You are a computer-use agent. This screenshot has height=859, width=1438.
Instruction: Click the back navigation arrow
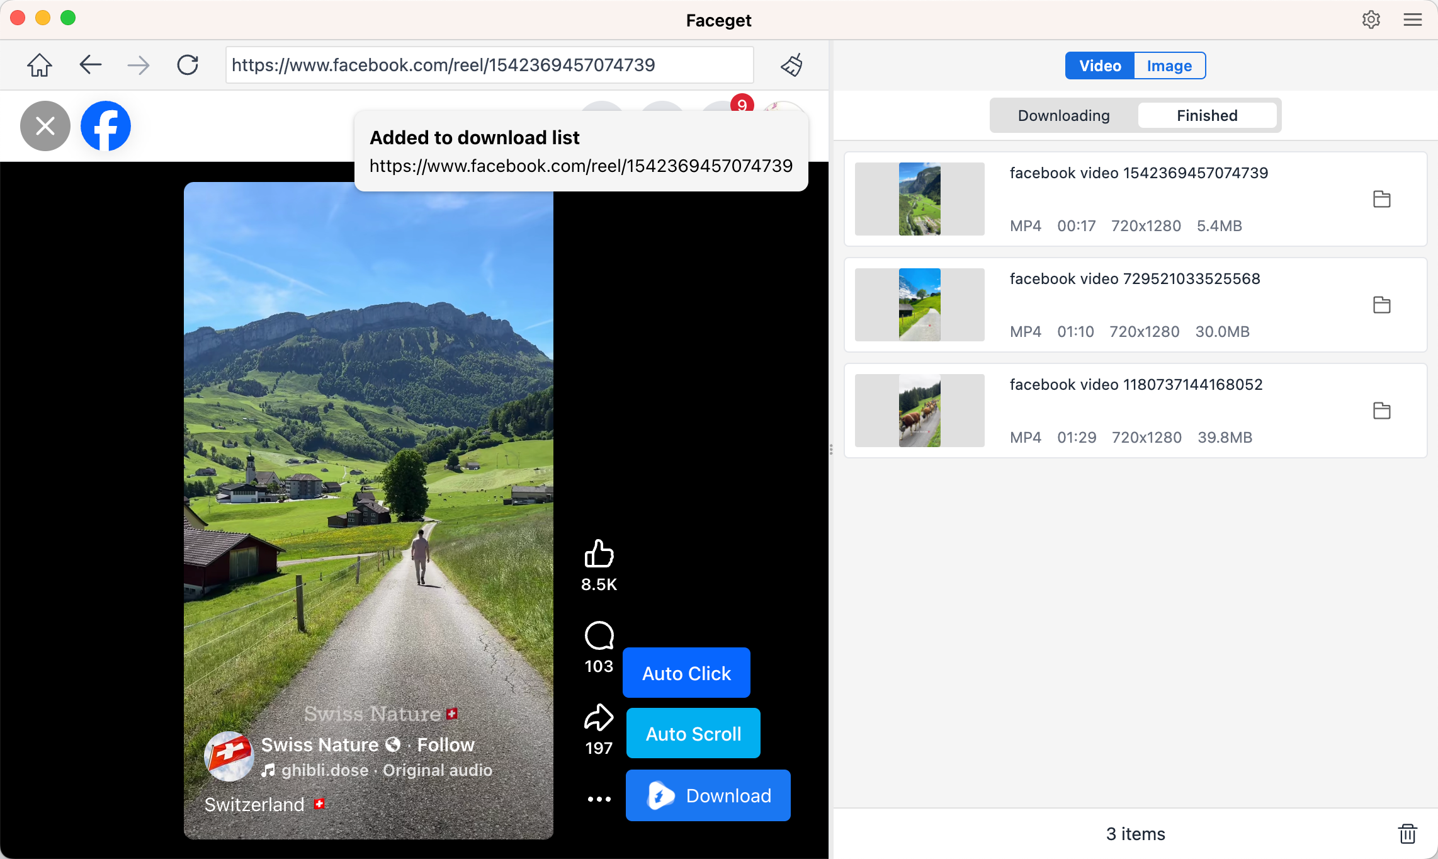90,65
